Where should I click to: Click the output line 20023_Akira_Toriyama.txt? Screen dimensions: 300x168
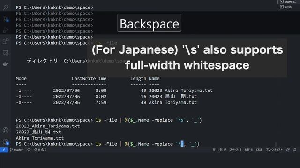click(x=48, y=126)
